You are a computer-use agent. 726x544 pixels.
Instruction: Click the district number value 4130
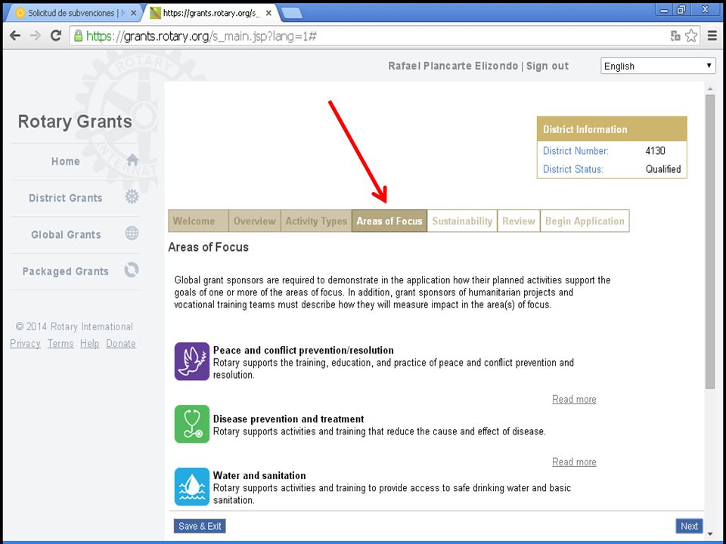[655, 151]
